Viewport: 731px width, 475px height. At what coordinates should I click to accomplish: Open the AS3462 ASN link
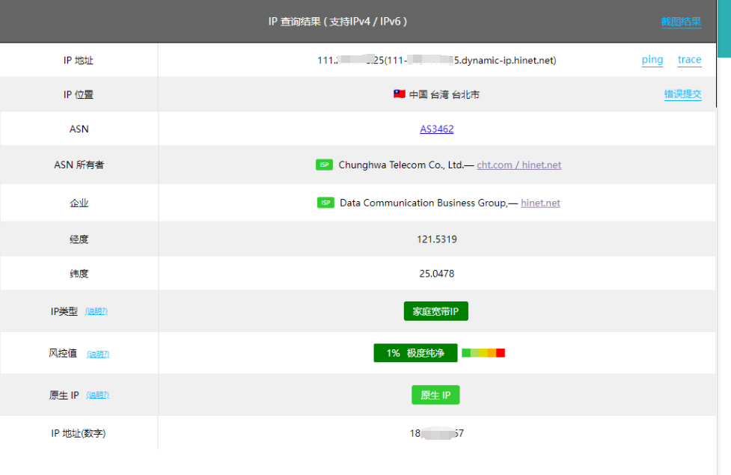[x=436, y=129]
